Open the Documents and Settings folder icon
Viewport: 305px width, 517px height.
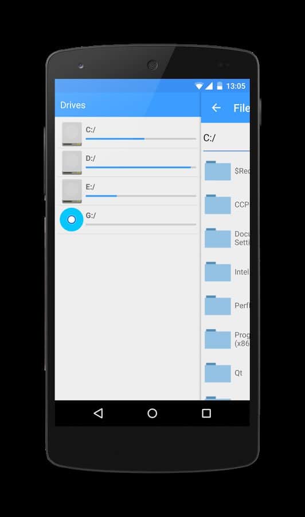click(x=217, y=238)
